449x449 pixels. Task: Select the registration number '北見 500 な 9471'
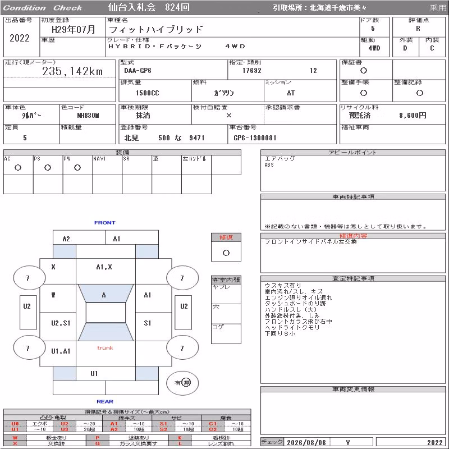[x=164, y=138]
